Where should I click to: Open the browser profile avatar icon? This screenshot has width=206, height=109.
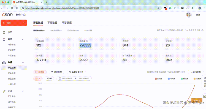coord(200,8)
